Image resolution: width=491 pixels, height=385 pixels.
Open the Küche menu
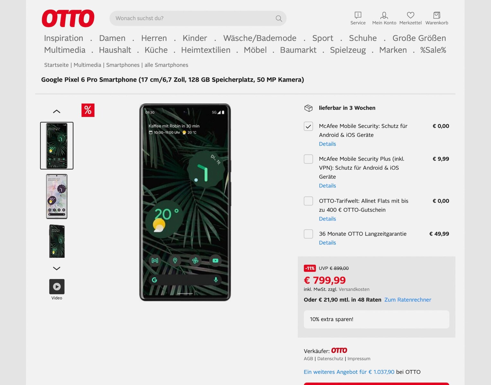(x=156, y=50)
